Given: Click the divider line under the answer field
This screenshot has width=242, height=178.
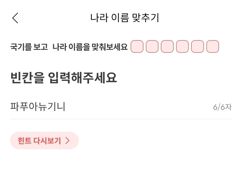Looking at the screenshot, I should pyautogui.click(x=121, y=119).
